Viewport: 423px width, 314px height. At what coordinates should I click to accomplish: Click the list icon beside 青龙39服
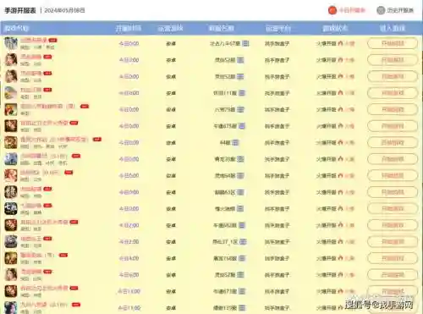(240, 159)
